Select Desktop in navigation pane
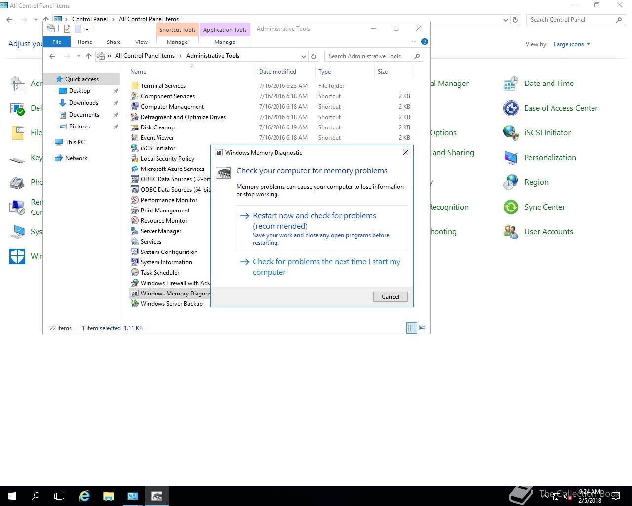The image size is (632, 506). 79,91
